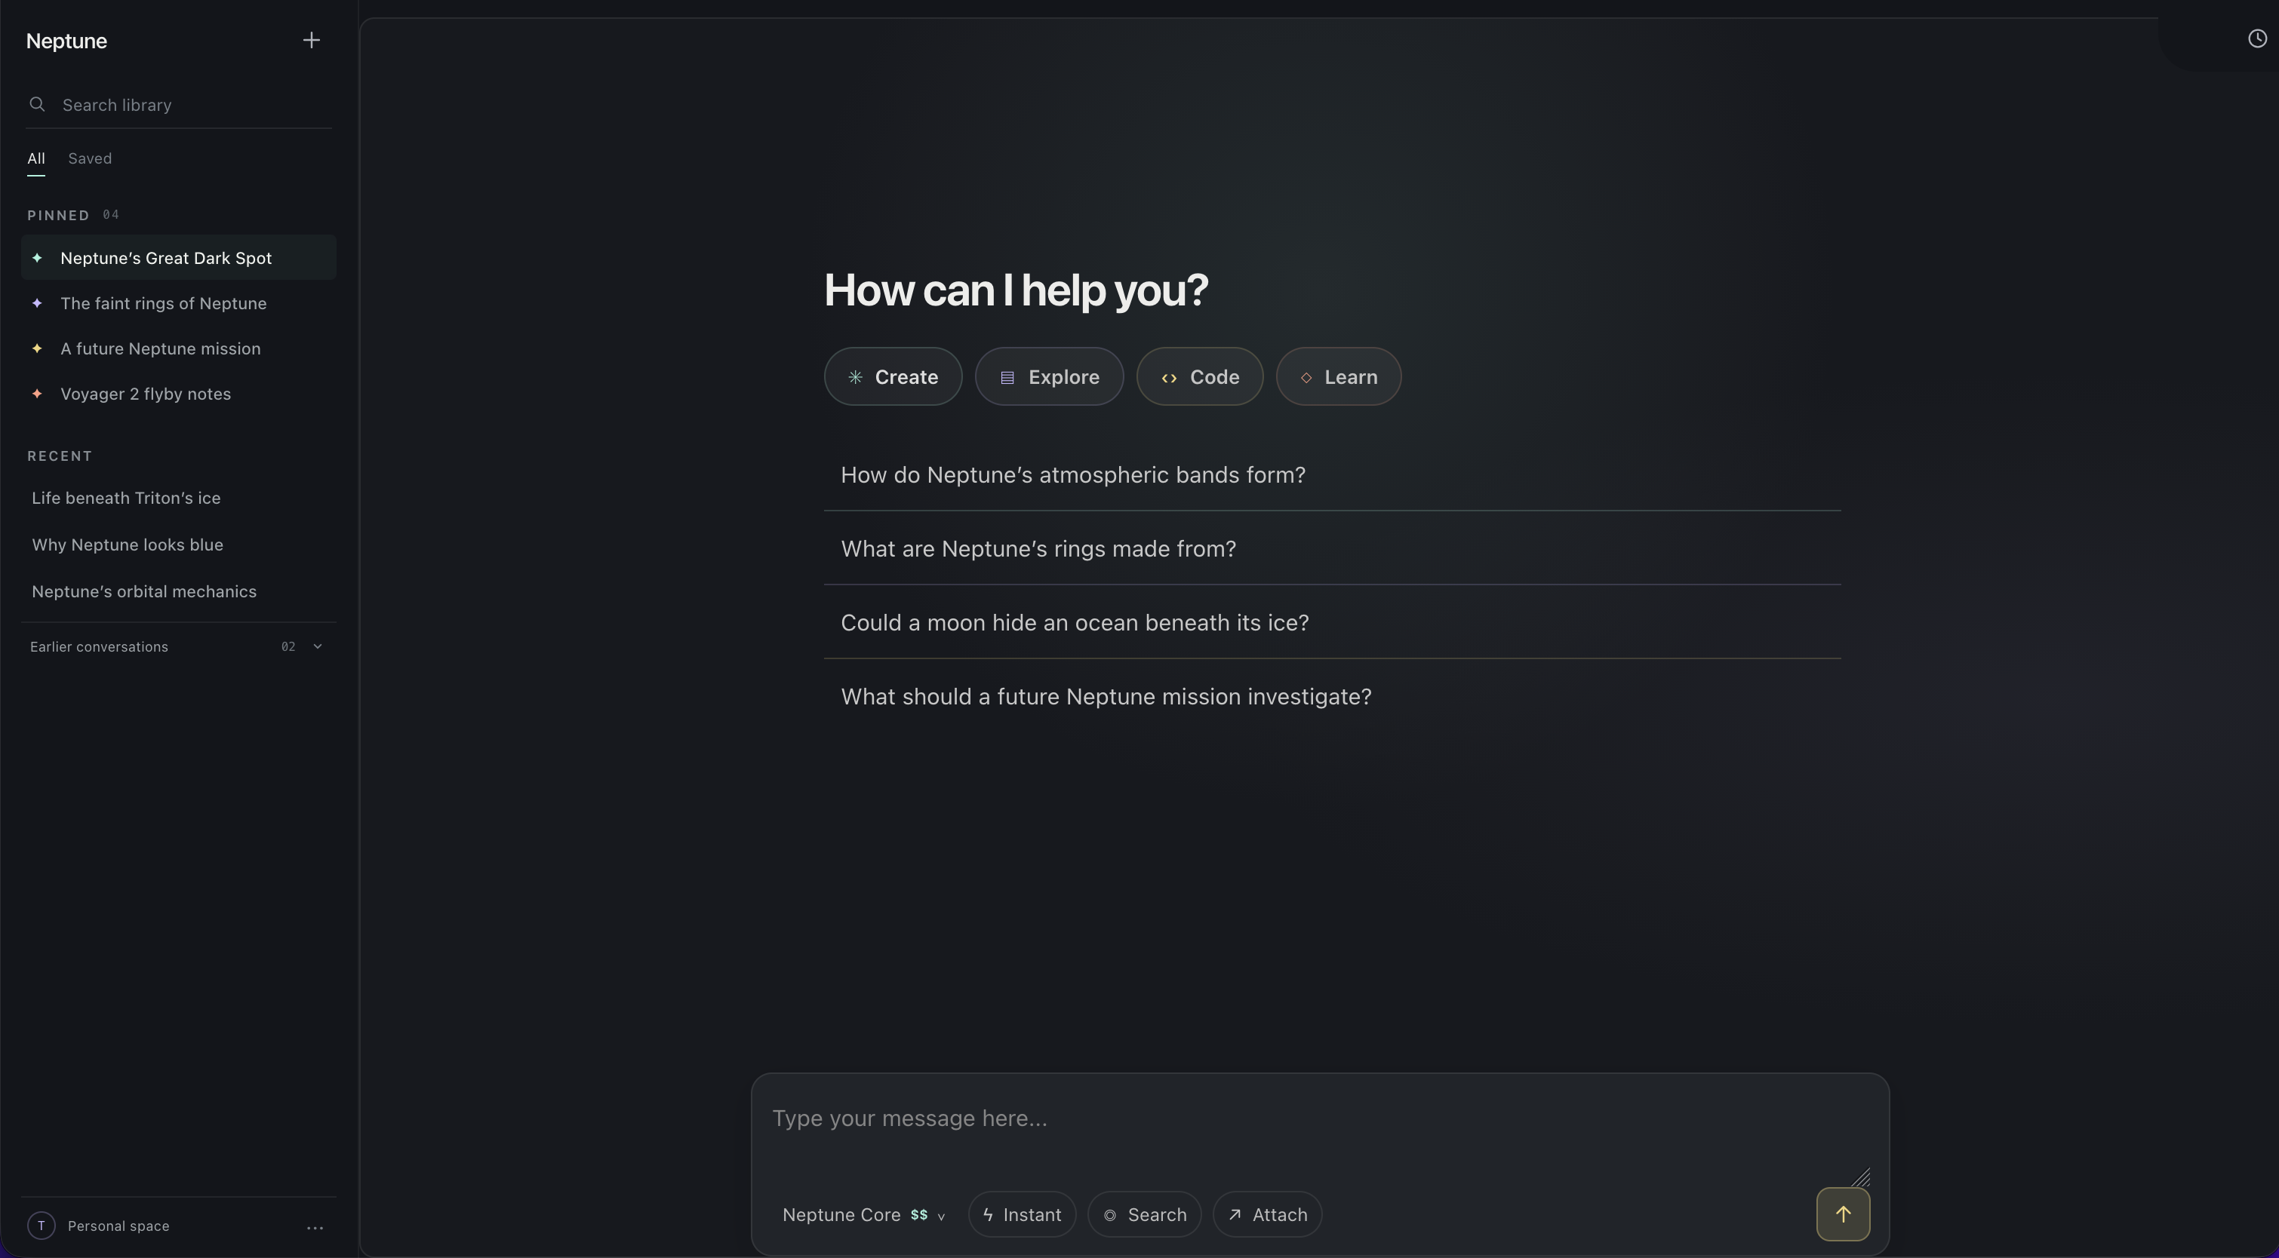Click the star icon beside The faint rings of Neptune
Screen dimensions: 2279x1258
(37, 303)
